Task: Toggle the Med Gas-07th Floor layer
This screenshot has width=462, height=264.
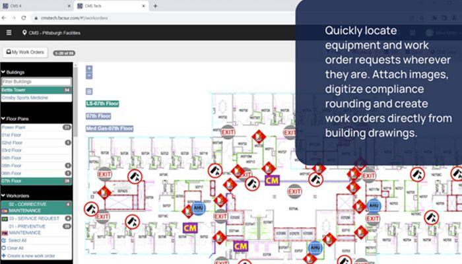Action: point(110,129)
